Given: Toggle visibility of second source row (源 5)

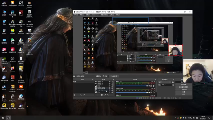Looking at the screenshot, I should [x=109, y=84].
